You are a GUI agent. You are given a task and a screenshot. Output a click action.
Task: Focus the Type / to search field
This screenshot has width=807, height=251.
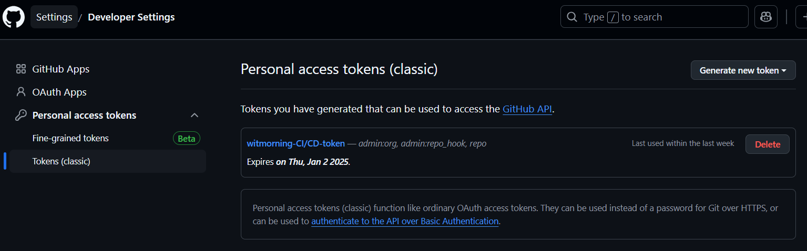coord(654,17)
